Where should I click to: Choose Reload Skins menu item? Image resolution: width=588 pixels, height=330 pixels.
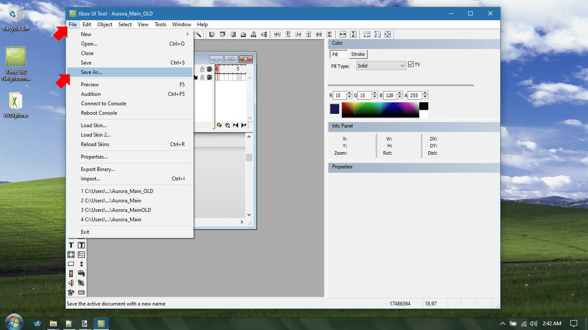point(130,144)
